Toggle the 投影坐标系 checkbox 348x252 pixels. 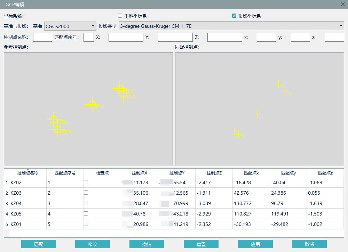(234, 16)
